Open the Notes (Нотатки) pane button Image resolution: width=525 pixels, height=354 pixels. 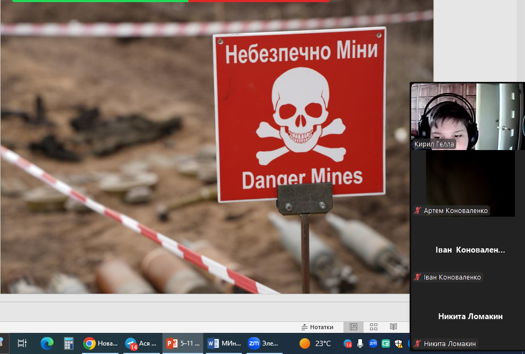point(318,327)
